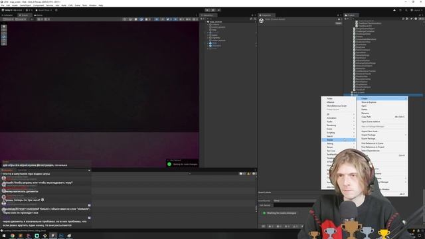
Task: Open Chrome from the Windows taskbar
Action: pyautogui.click(x=13, y=236)
